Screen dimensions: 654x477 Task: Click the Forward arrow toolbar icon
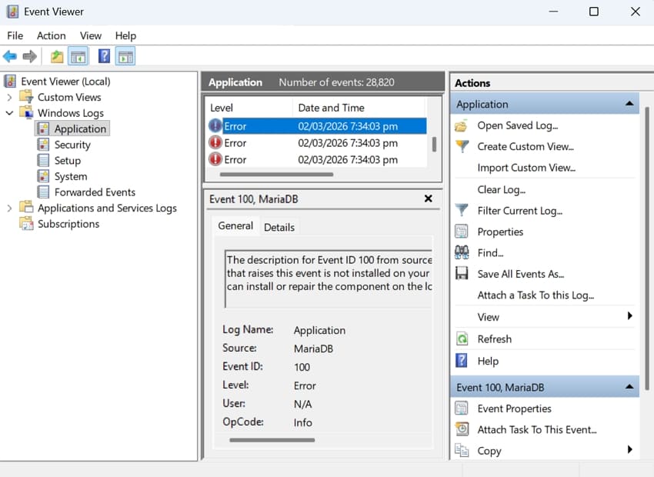tap(29, 56)
